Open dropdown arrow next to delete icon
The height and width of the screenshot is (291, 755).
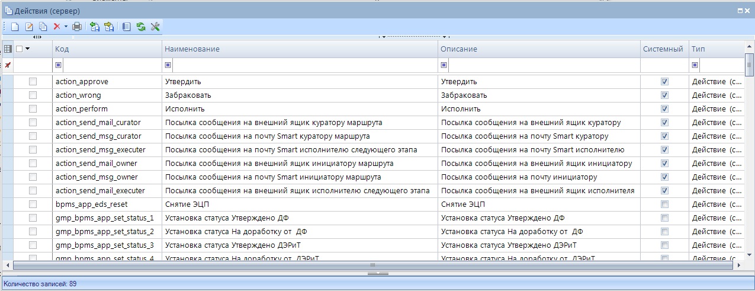point(66,27)
